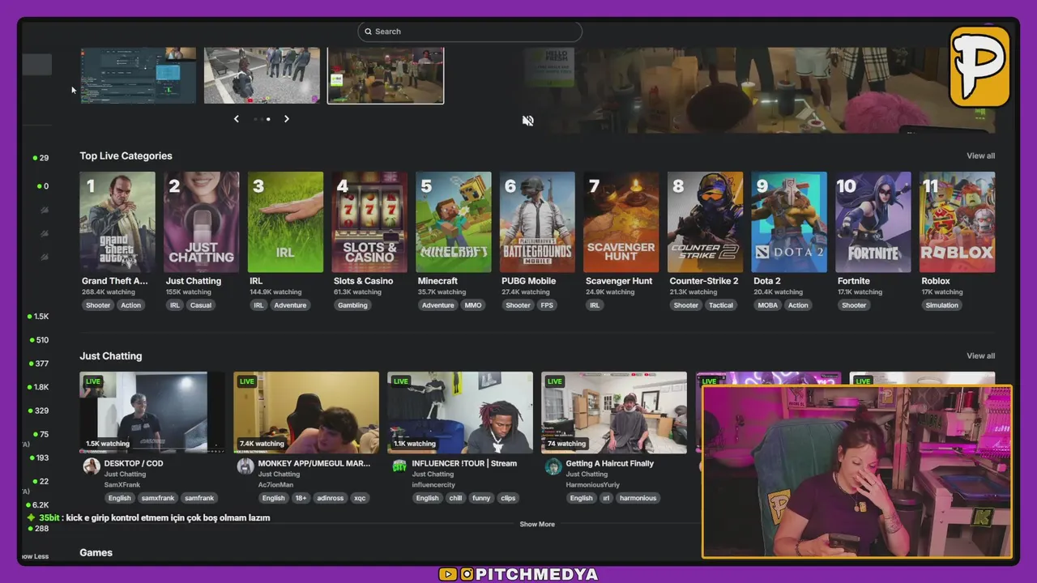Select adinross stream tag
The image size is (1037, 583).
click(x=331, y=498)
